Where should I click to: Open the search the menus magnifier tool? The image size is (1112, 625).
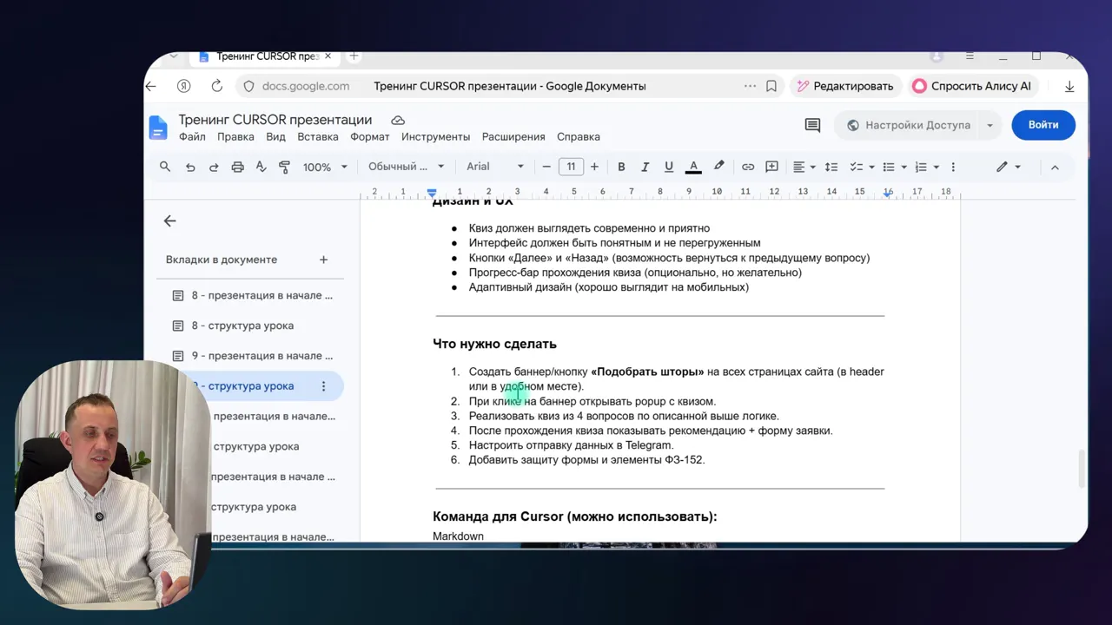[165, 167]
